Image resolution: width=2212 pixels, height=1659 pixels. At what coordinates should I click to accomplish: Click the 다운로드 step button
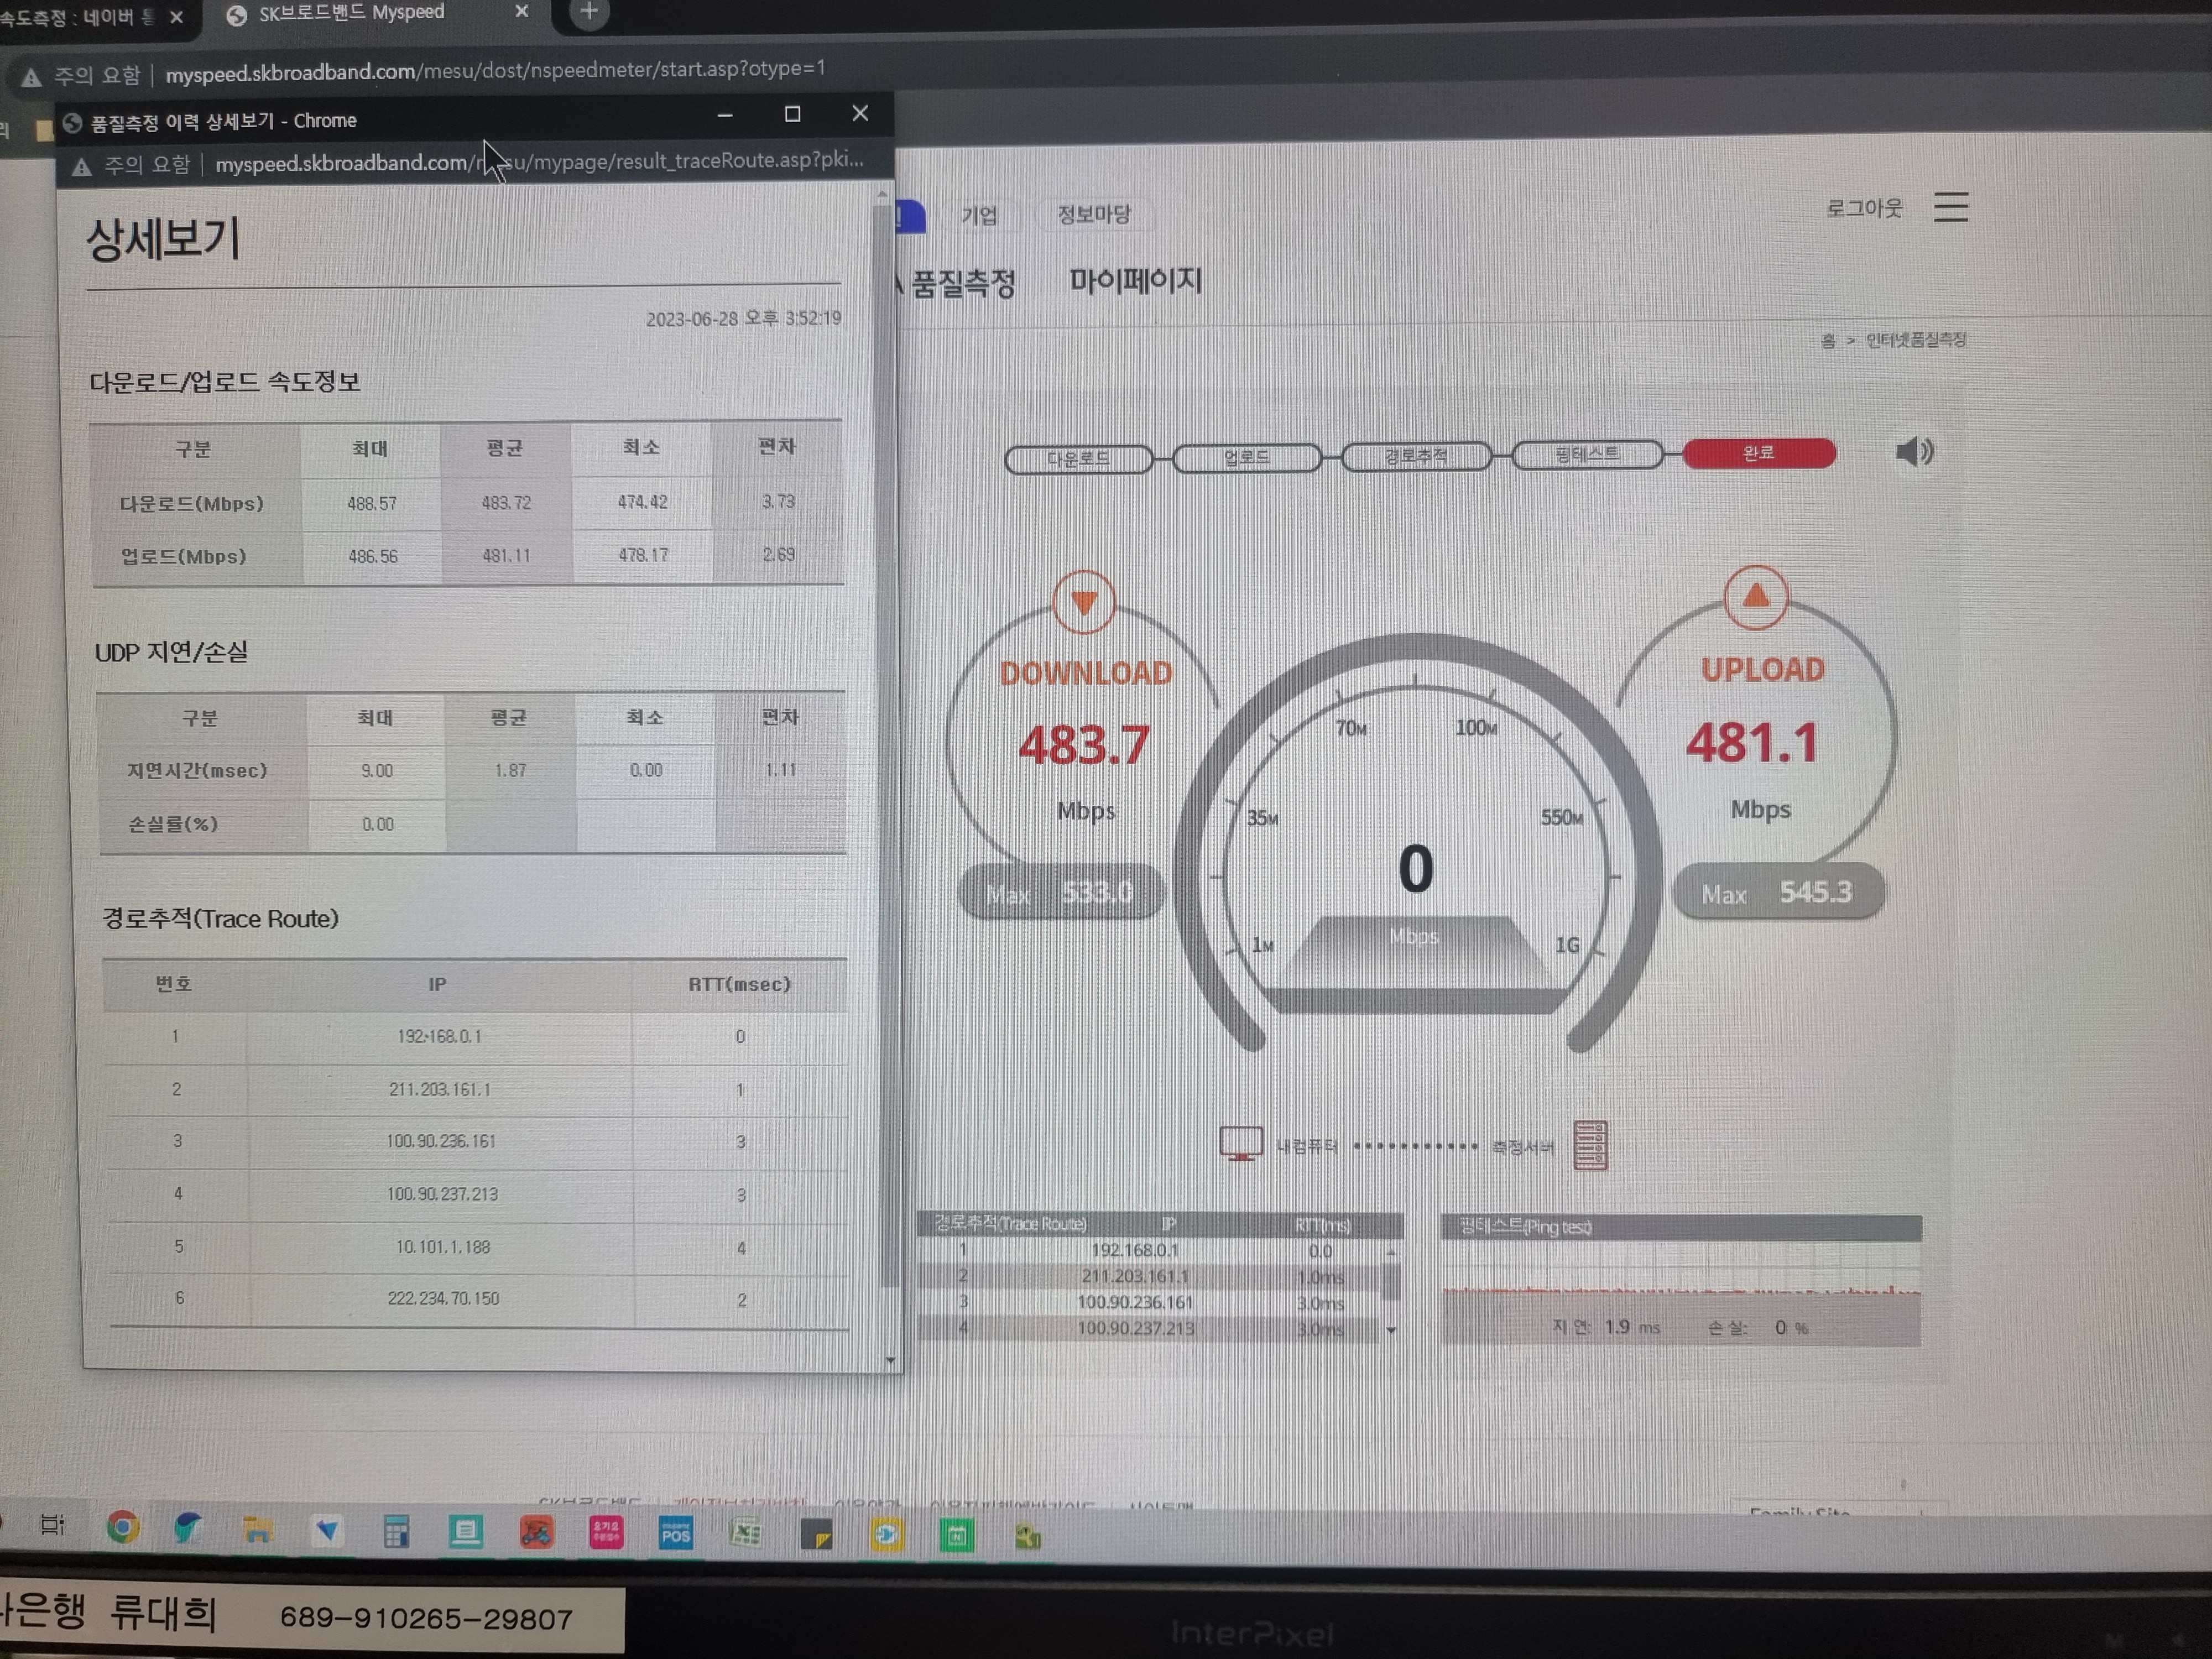pyautogui.click(x=1078, y=459)
